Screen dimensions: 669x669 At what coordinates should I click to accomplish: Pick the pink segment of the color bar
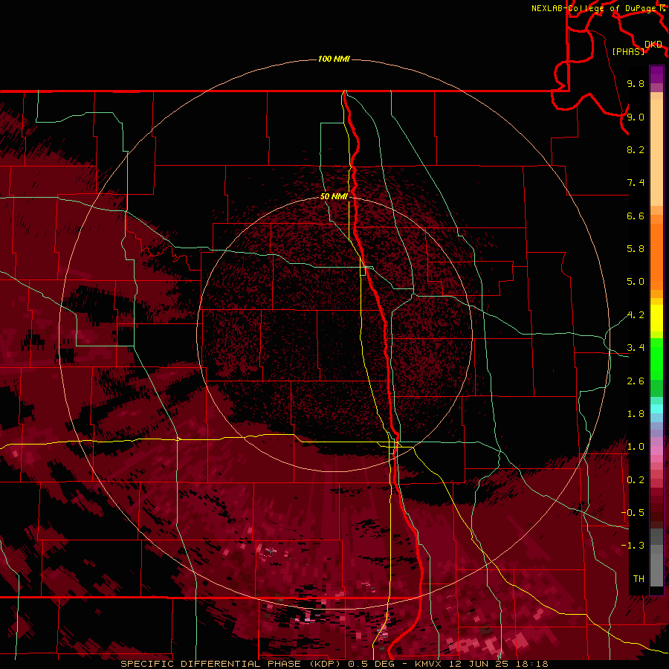coord(656,450)
